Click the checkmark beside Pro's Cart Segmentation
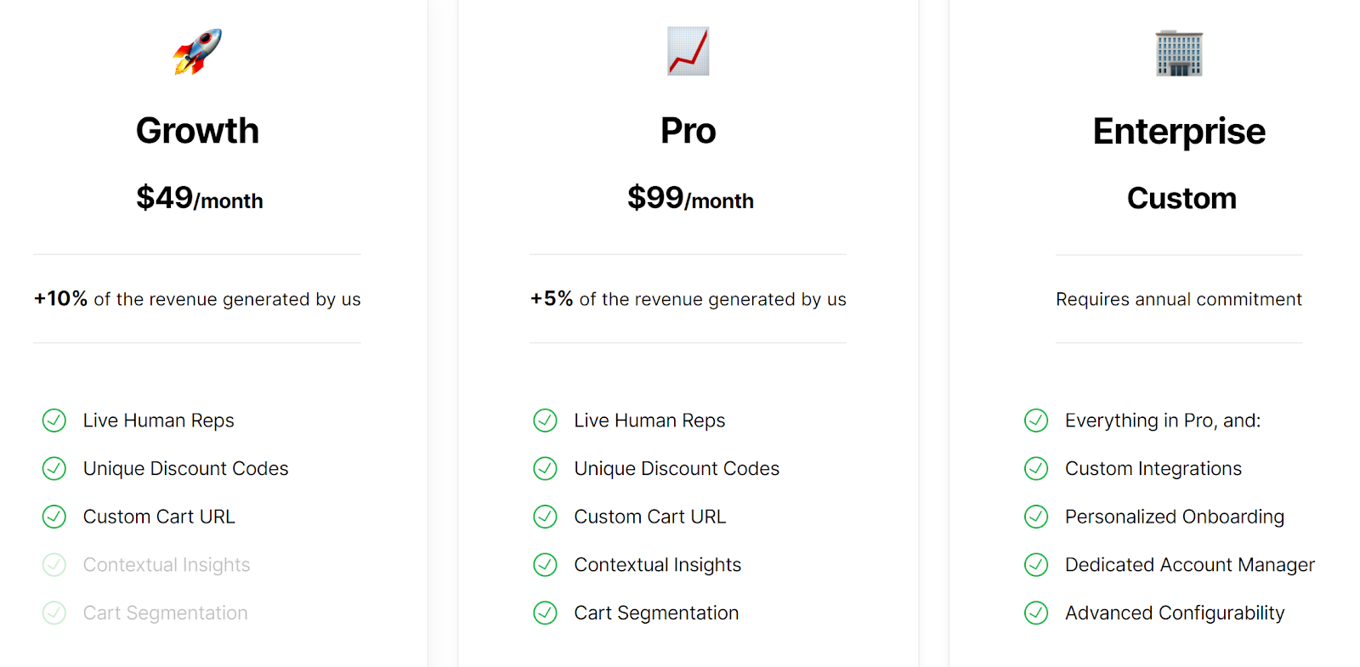This screenshot has width=1360, height=667. pos(545,613)
